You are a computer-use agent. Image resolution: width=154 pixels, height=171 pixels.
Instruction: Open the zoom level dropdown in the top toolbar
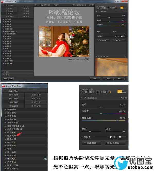tap(79, 5)
